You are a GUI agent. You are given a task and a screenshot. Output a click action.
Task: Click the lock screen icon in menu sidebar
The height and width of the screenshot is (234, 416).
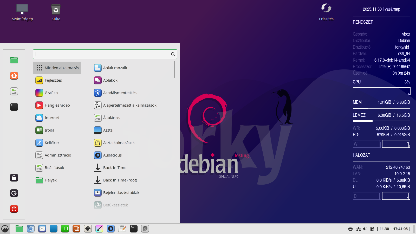pos(14,178)
